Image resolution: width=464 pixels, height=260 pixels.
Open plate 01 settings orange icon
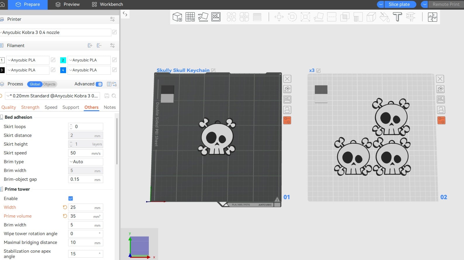point(287,120)
